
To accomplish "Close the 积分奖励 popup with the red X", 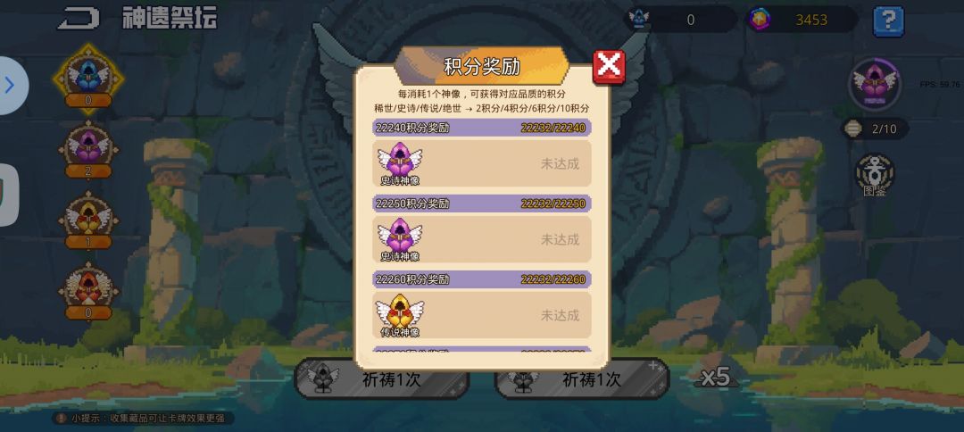I will pyautogui.click(x=609, y=67).
